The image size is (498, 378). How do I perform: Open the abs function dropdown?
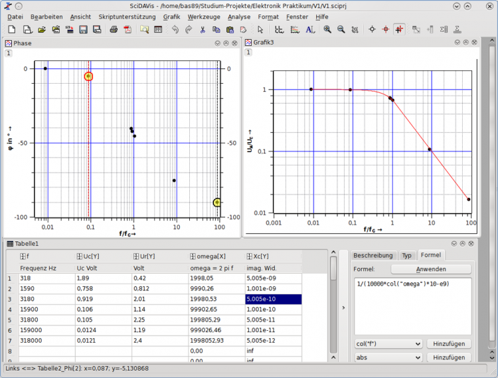click(x=388, y=357)
